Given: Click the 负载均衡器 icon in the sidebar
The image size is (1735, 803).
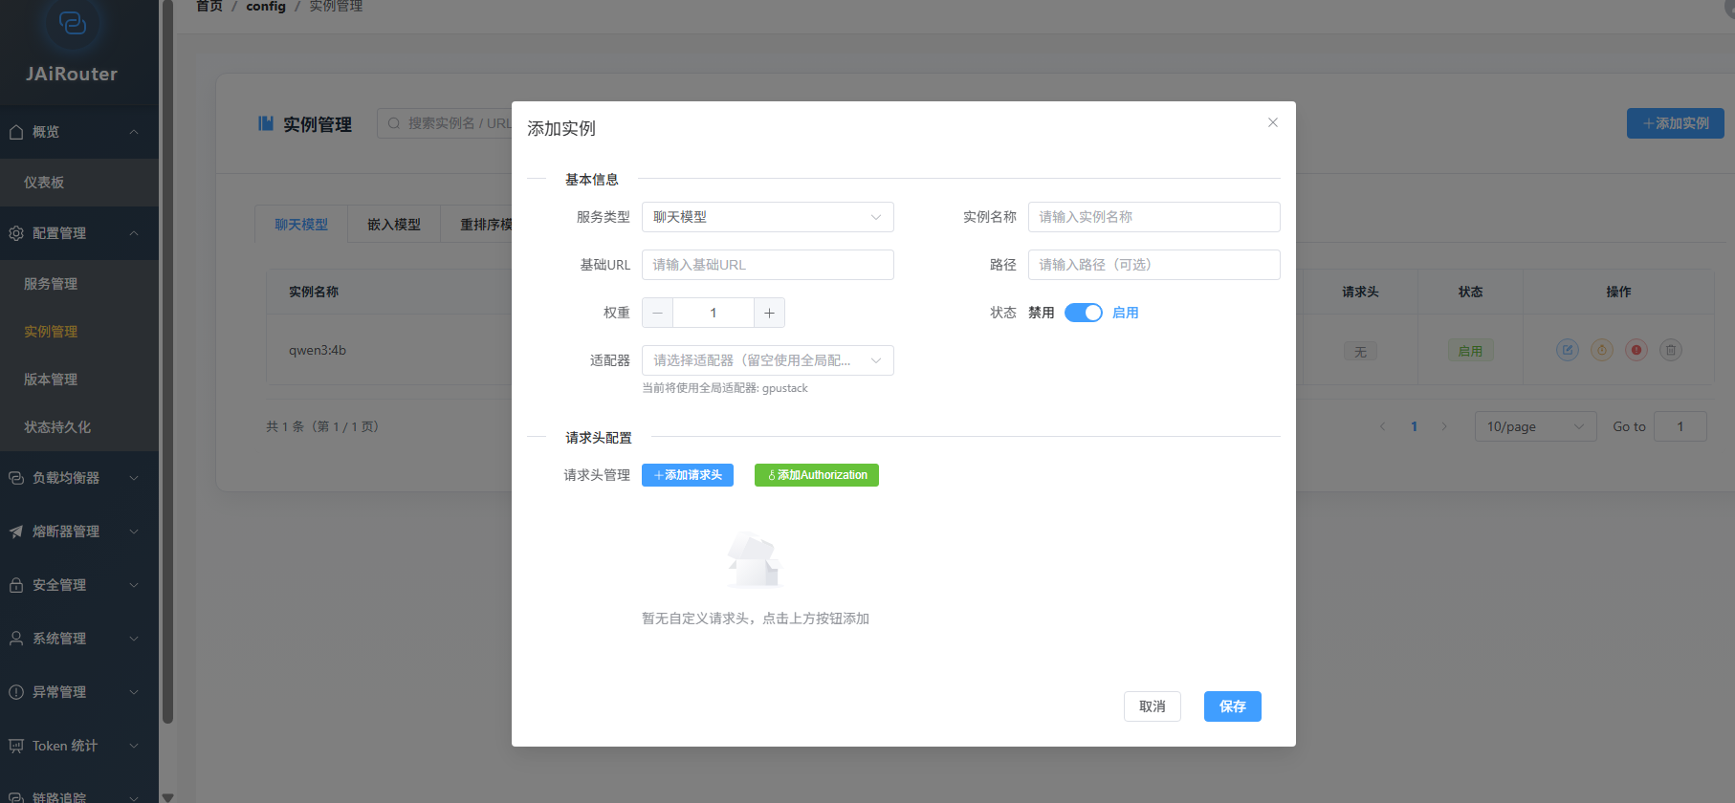Looking at the screenshot, I should [x=16, y=478].
